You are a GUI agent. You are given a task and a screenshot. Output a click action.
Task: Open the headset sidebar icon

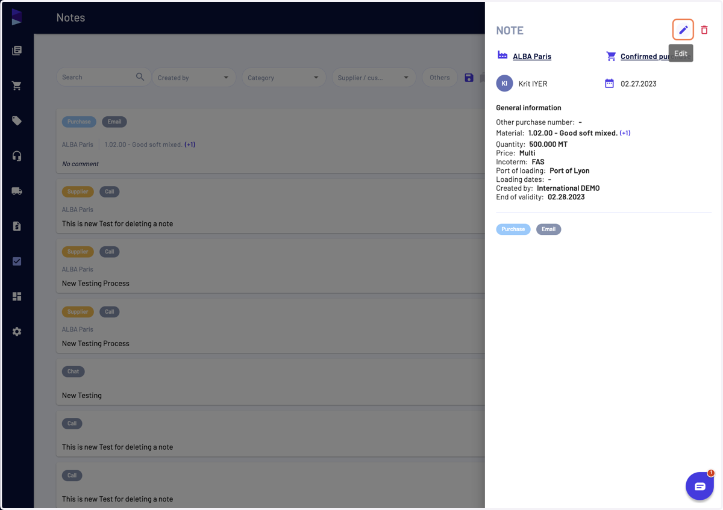pyautogui.click(x=17, y=156)
